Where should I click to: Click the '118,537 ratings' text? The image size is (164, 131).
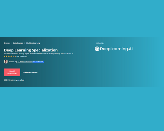coord(22,56)
